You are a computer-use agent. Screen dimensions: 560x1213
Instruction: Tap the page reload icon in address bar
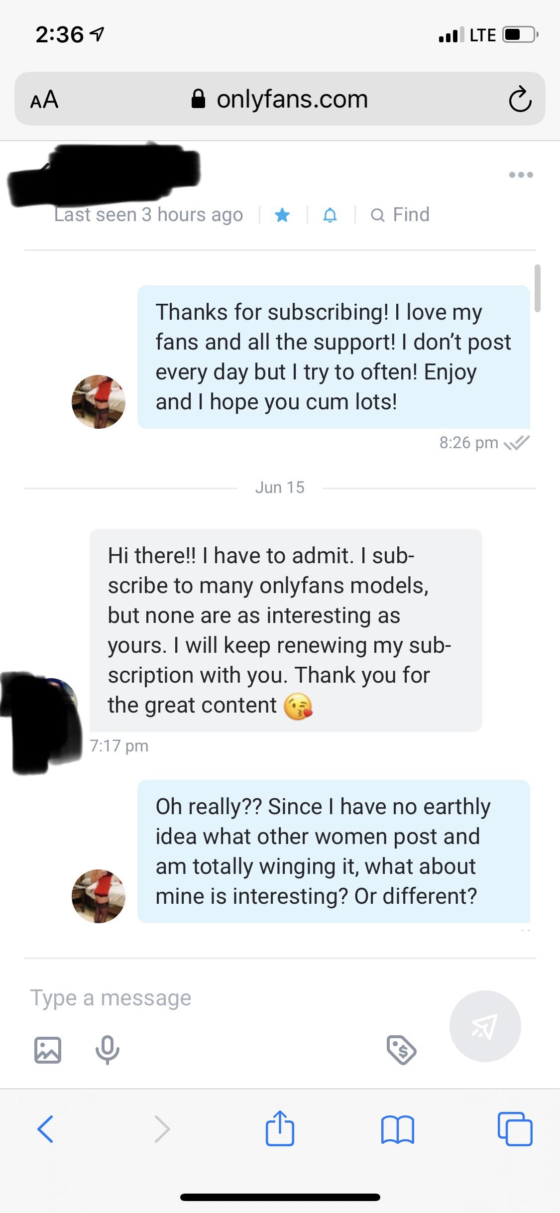(x=519, y=98)
